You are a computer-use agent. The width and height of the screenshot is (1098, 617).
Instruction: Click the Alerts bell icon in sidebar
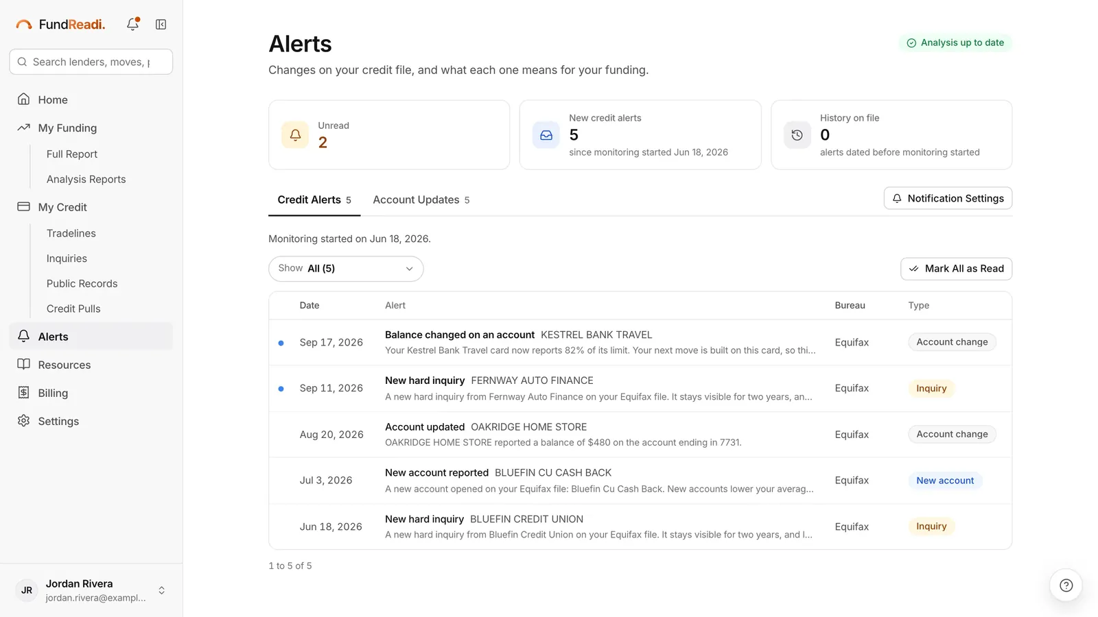[24, 336]
